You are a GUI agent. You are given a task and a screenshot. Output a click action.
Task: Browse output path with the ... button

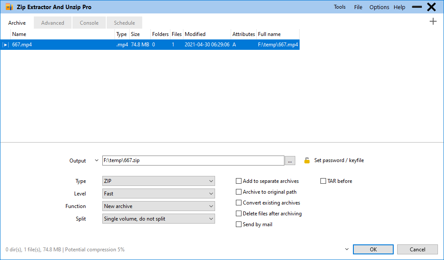point(290,160)
